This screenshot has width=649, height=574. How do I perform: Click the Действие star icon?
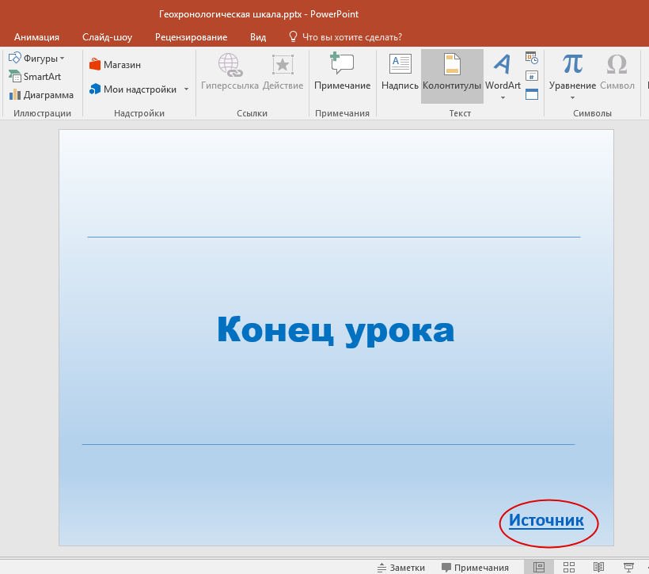tap(283, 65)
